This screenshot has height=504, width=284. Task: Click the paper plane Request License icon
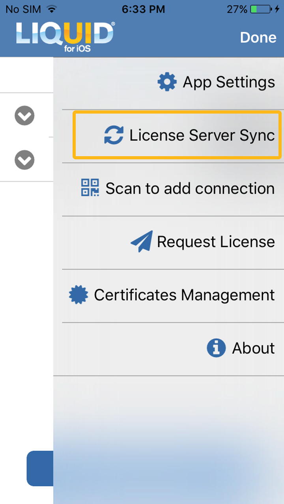click(x=142, y=241)
